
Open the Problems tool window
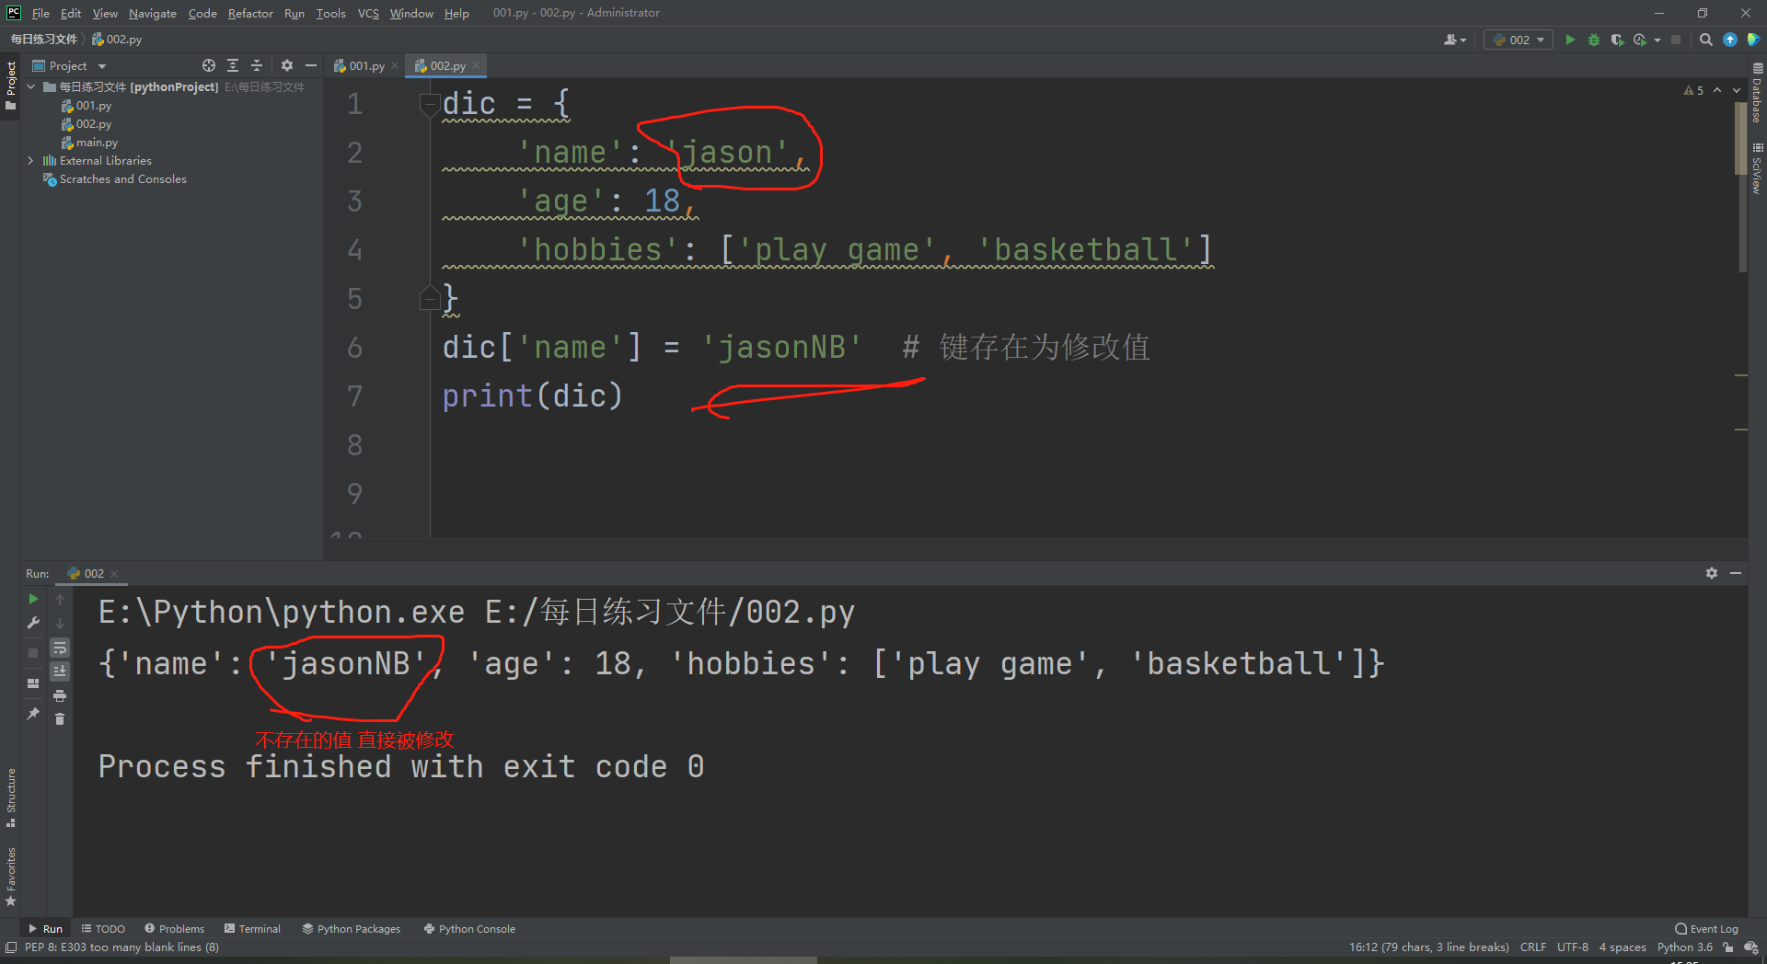coord(174,929)
